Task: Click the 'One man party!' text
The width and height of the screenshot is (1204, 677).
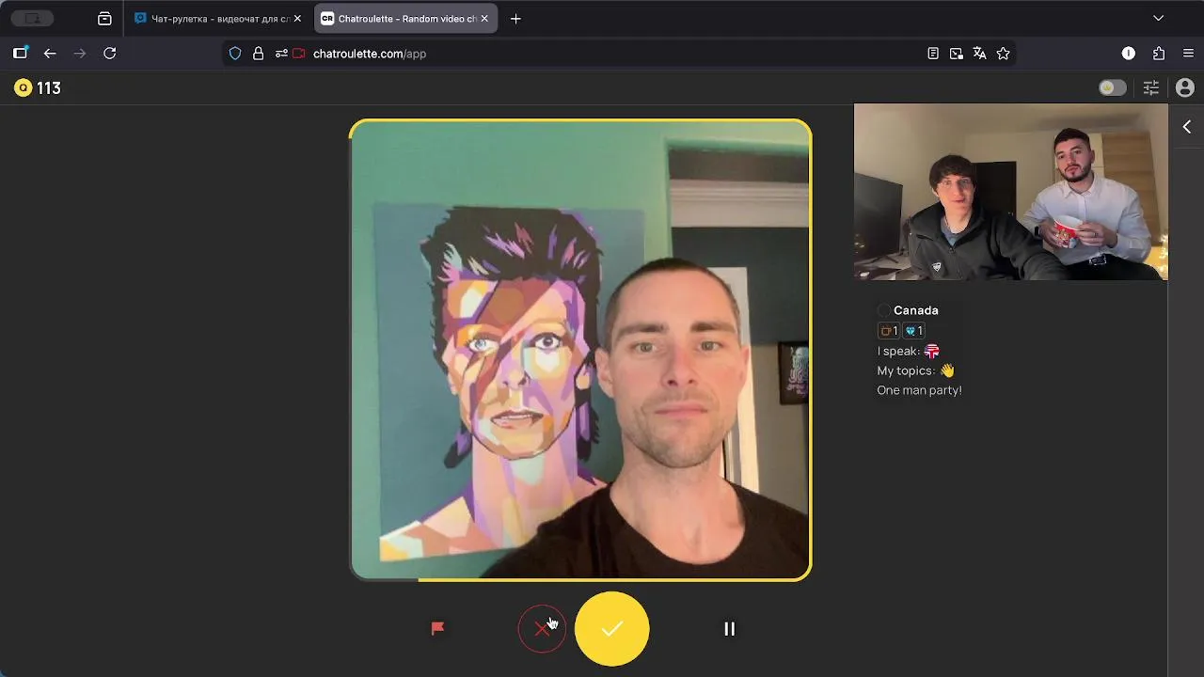Action: [919, 390]
